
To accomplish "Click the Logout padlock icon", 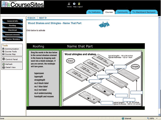I will [79, 4].
